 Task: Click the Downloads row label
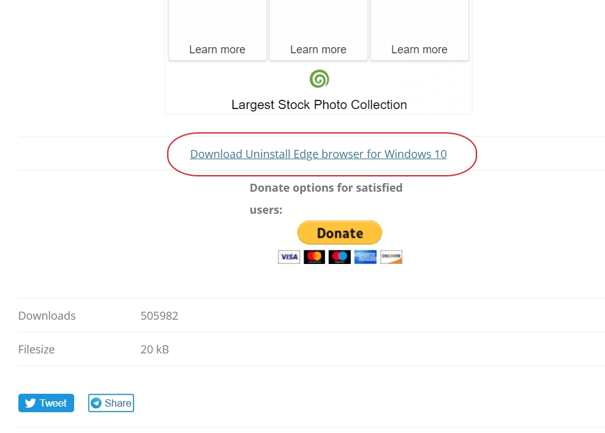coord(47,315)
